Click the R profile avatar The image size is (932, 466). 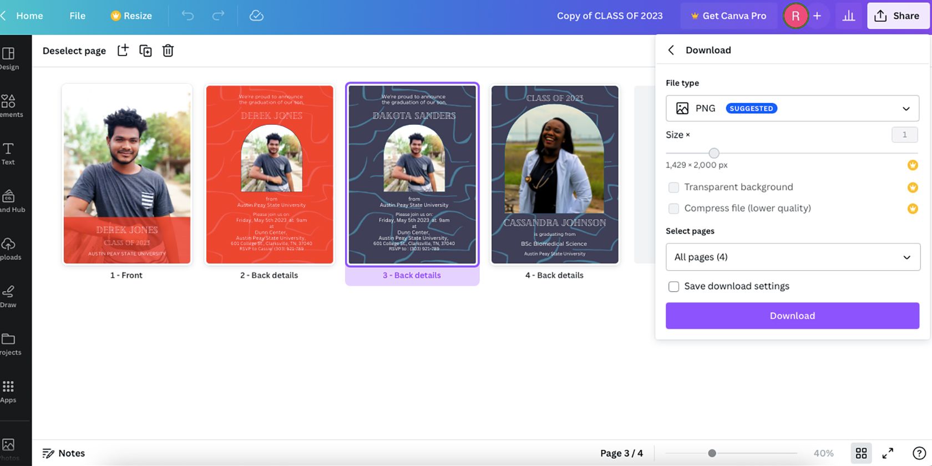click(796, 16)
